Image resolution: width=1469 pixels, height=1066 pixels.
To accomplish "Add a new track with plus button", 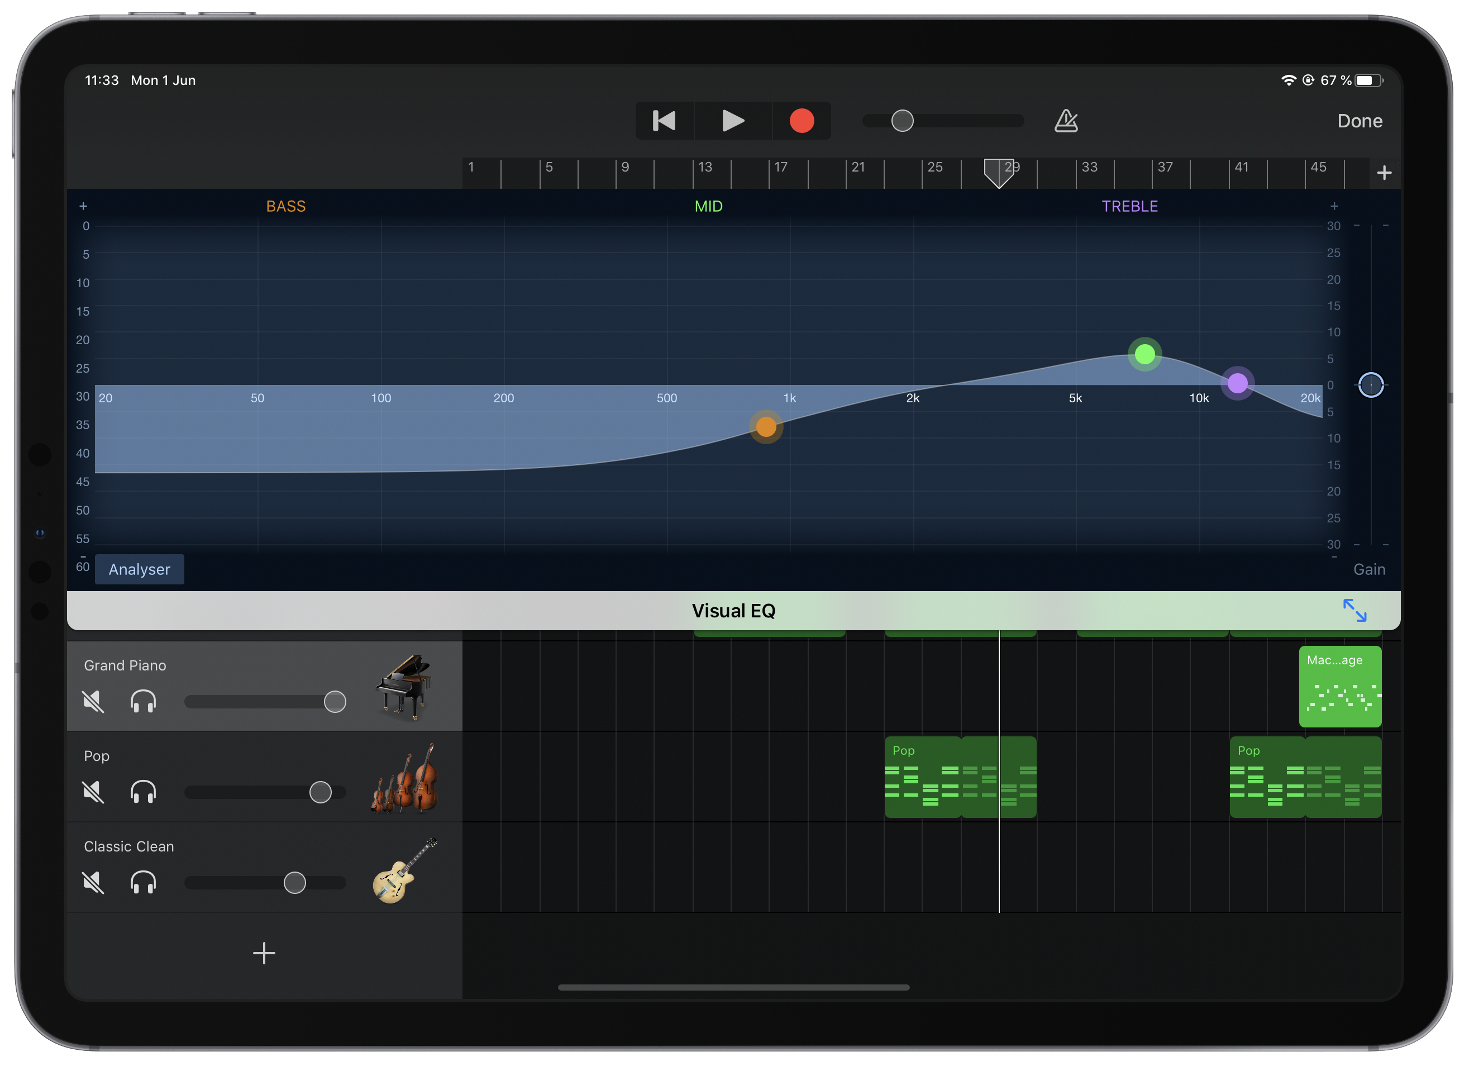I will click(x=264, y=953).
